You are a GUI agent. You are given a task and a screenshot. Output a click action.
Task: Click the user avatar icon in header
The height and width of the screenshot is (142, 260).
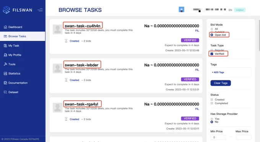click(181, 10)
